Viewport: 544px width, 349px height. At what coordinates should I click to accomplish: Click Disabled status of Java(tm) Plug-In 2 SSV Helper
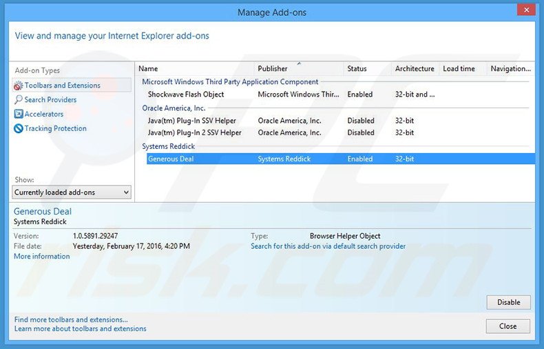(361, 133)
